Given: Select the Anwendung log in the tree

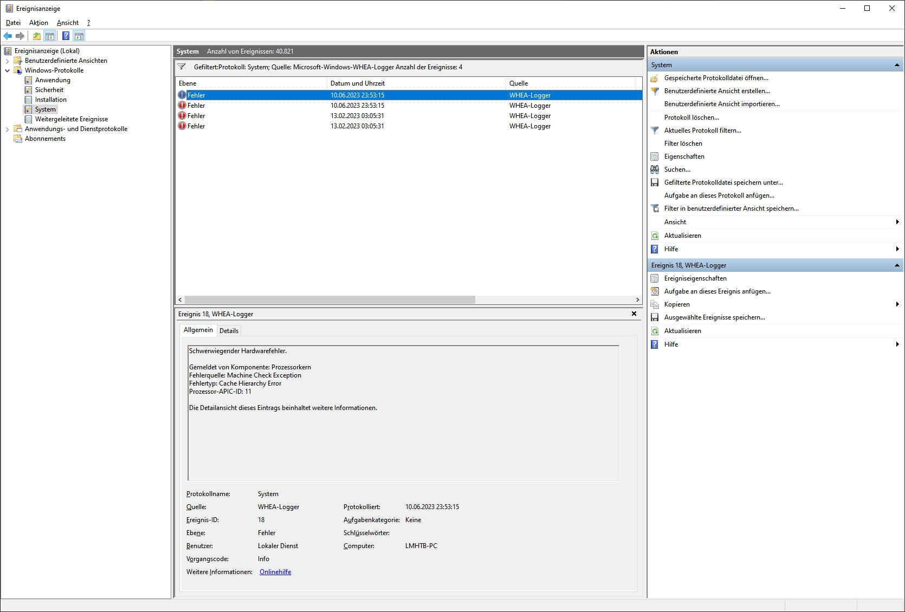Looking at the screenshot, I should point(53,80).
